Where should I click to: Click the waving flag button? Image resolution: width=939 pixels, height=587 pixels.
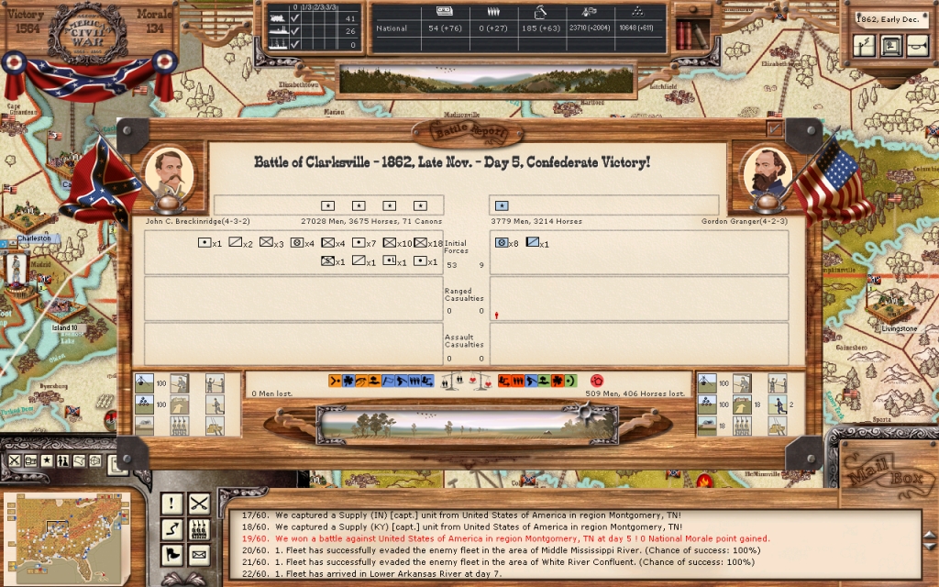pos(172,555)
